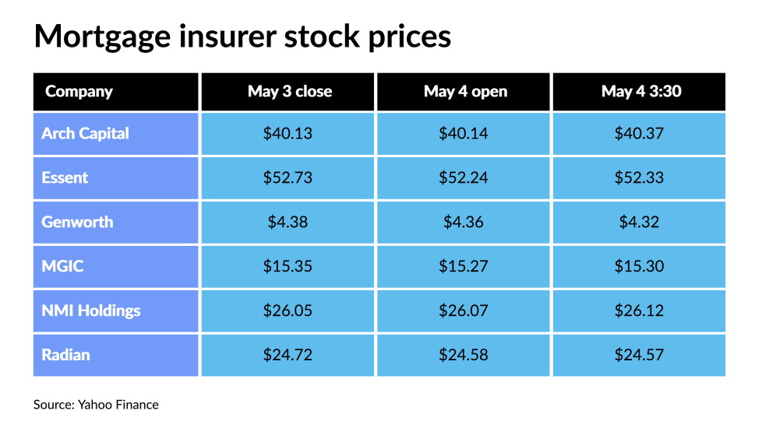Click the Company column header
The height and width of the screenshot is (428, 762).
point(115,92)
